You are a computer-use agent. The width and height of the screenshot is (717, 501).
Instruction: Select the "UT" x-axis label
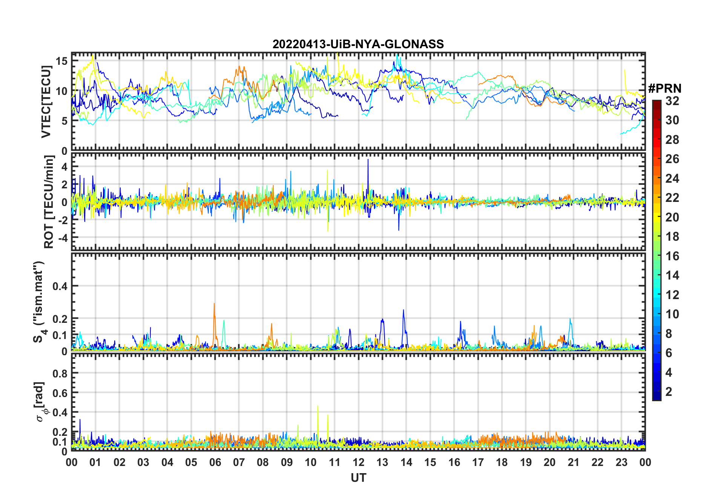358,478
